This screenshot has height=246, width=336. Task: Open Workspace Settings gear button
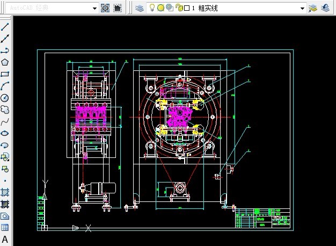click(106, 8)
